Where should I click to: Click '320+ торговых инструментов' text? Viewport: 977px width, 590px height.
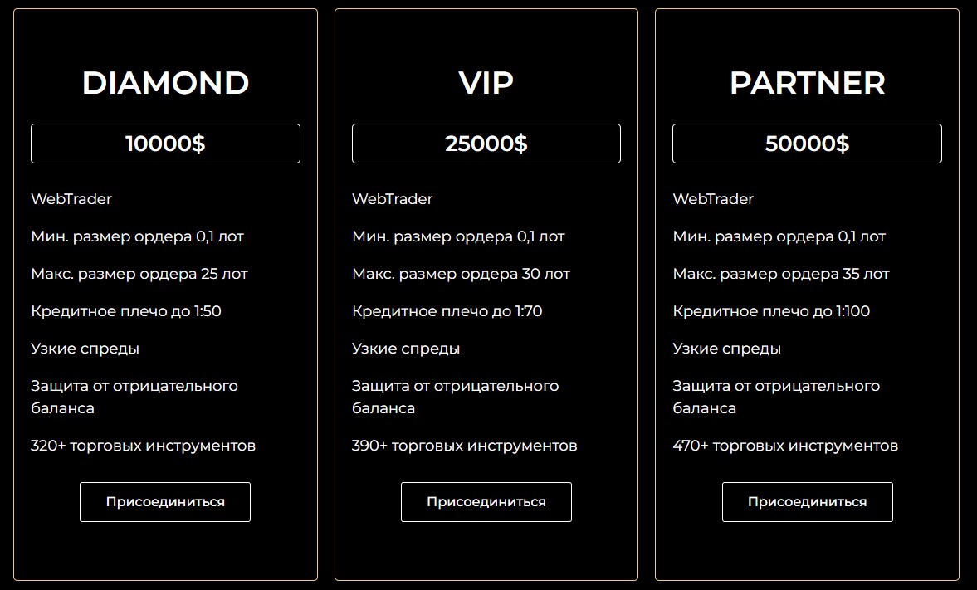tap(144, 446)
